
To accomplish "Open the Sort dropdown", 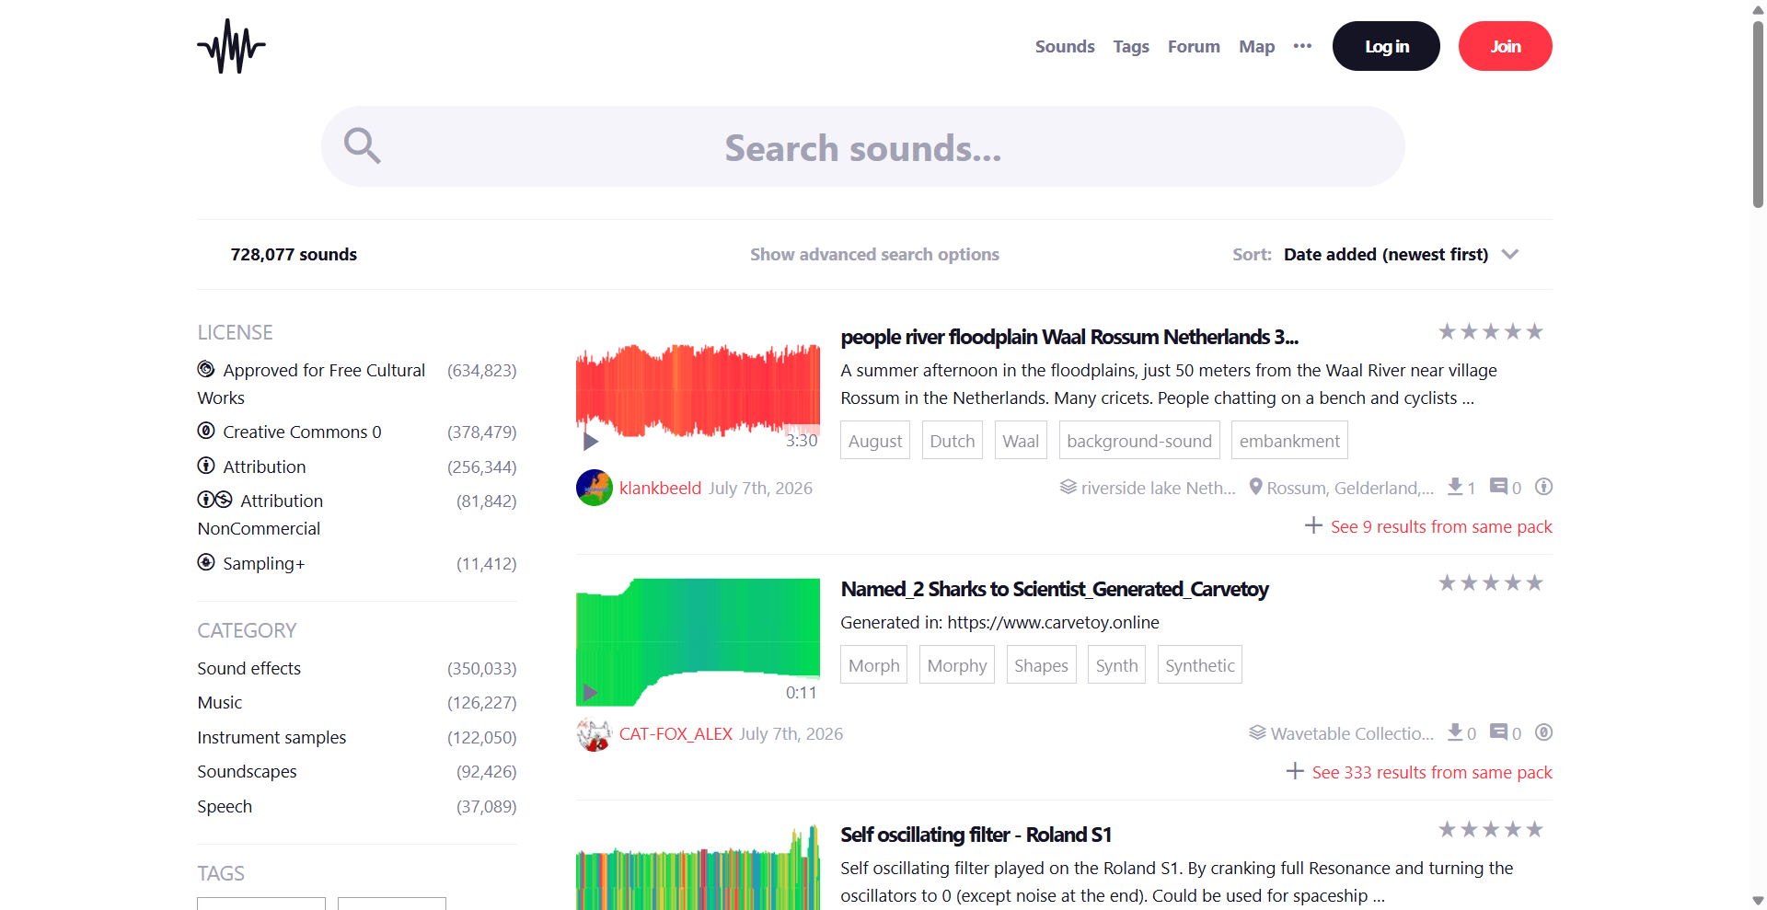I will 1401,254.
